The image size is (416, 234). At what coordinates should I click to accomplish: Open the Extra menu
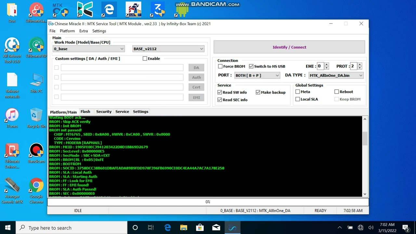(84, 31)
